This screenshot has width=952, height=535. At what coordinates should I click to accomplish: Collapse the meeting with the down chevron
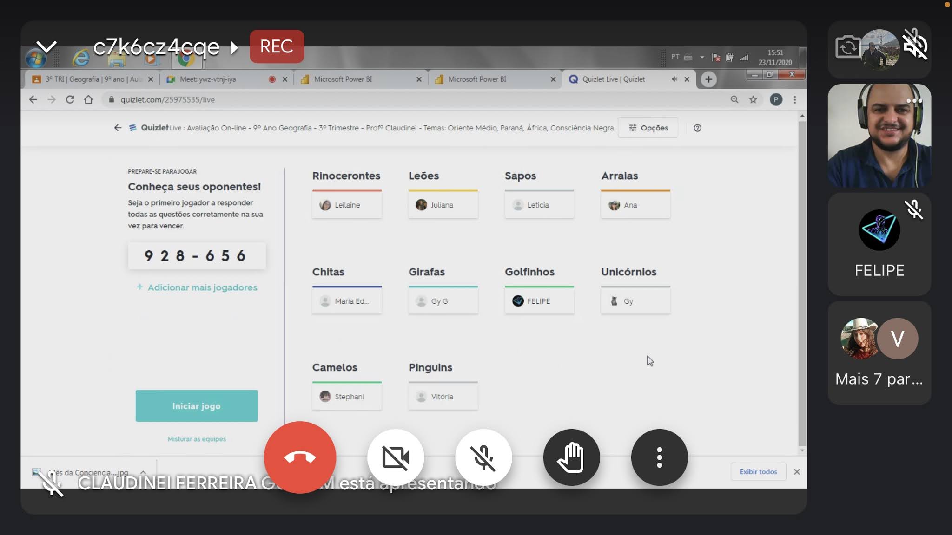(x=46, y=46)
